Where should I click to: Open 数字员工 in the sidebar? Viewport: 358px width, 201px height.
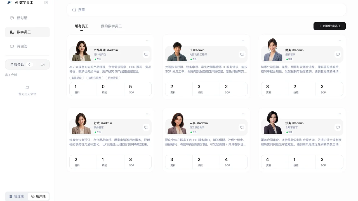pos(27,32)
